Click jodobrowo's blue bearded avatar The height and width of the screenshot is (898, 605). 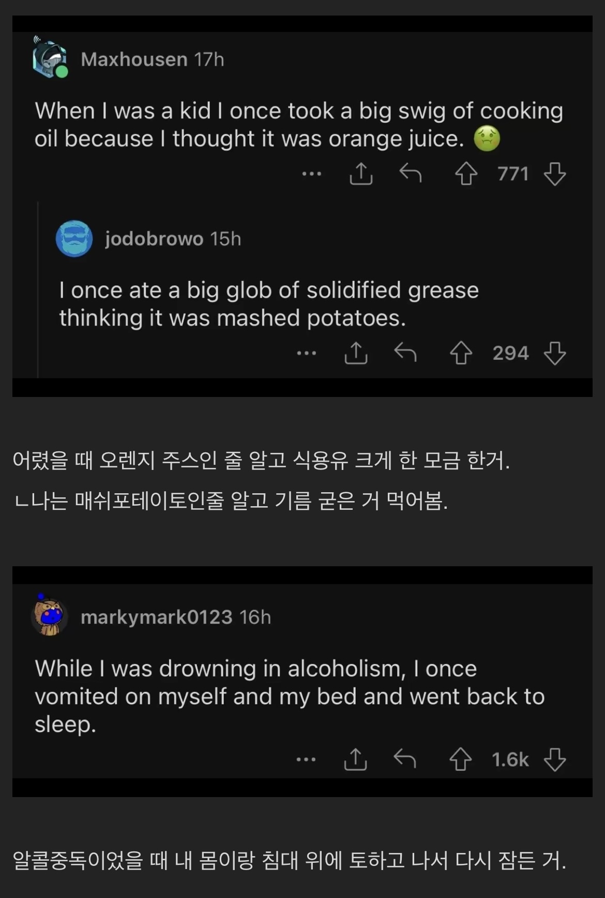tap(74, 239)
